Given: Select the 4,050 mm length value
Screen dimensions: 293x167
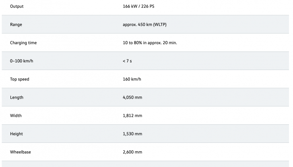Looking at the screenshot, I should [x=132, y=97].
